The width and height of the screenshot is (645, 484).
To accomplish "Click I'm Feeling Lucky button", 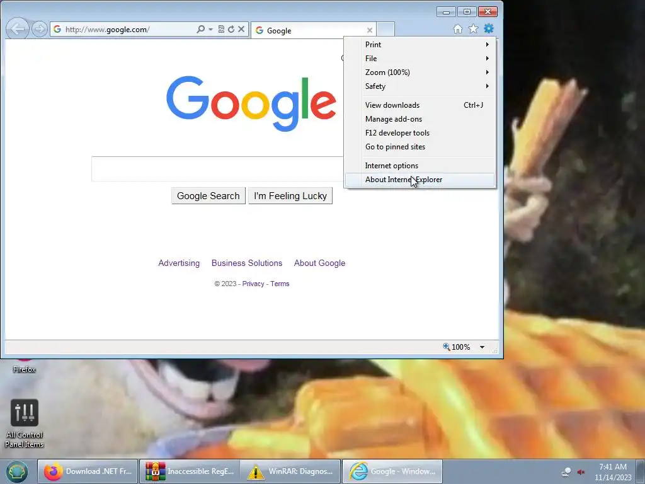I will click(x=290, y=196).
